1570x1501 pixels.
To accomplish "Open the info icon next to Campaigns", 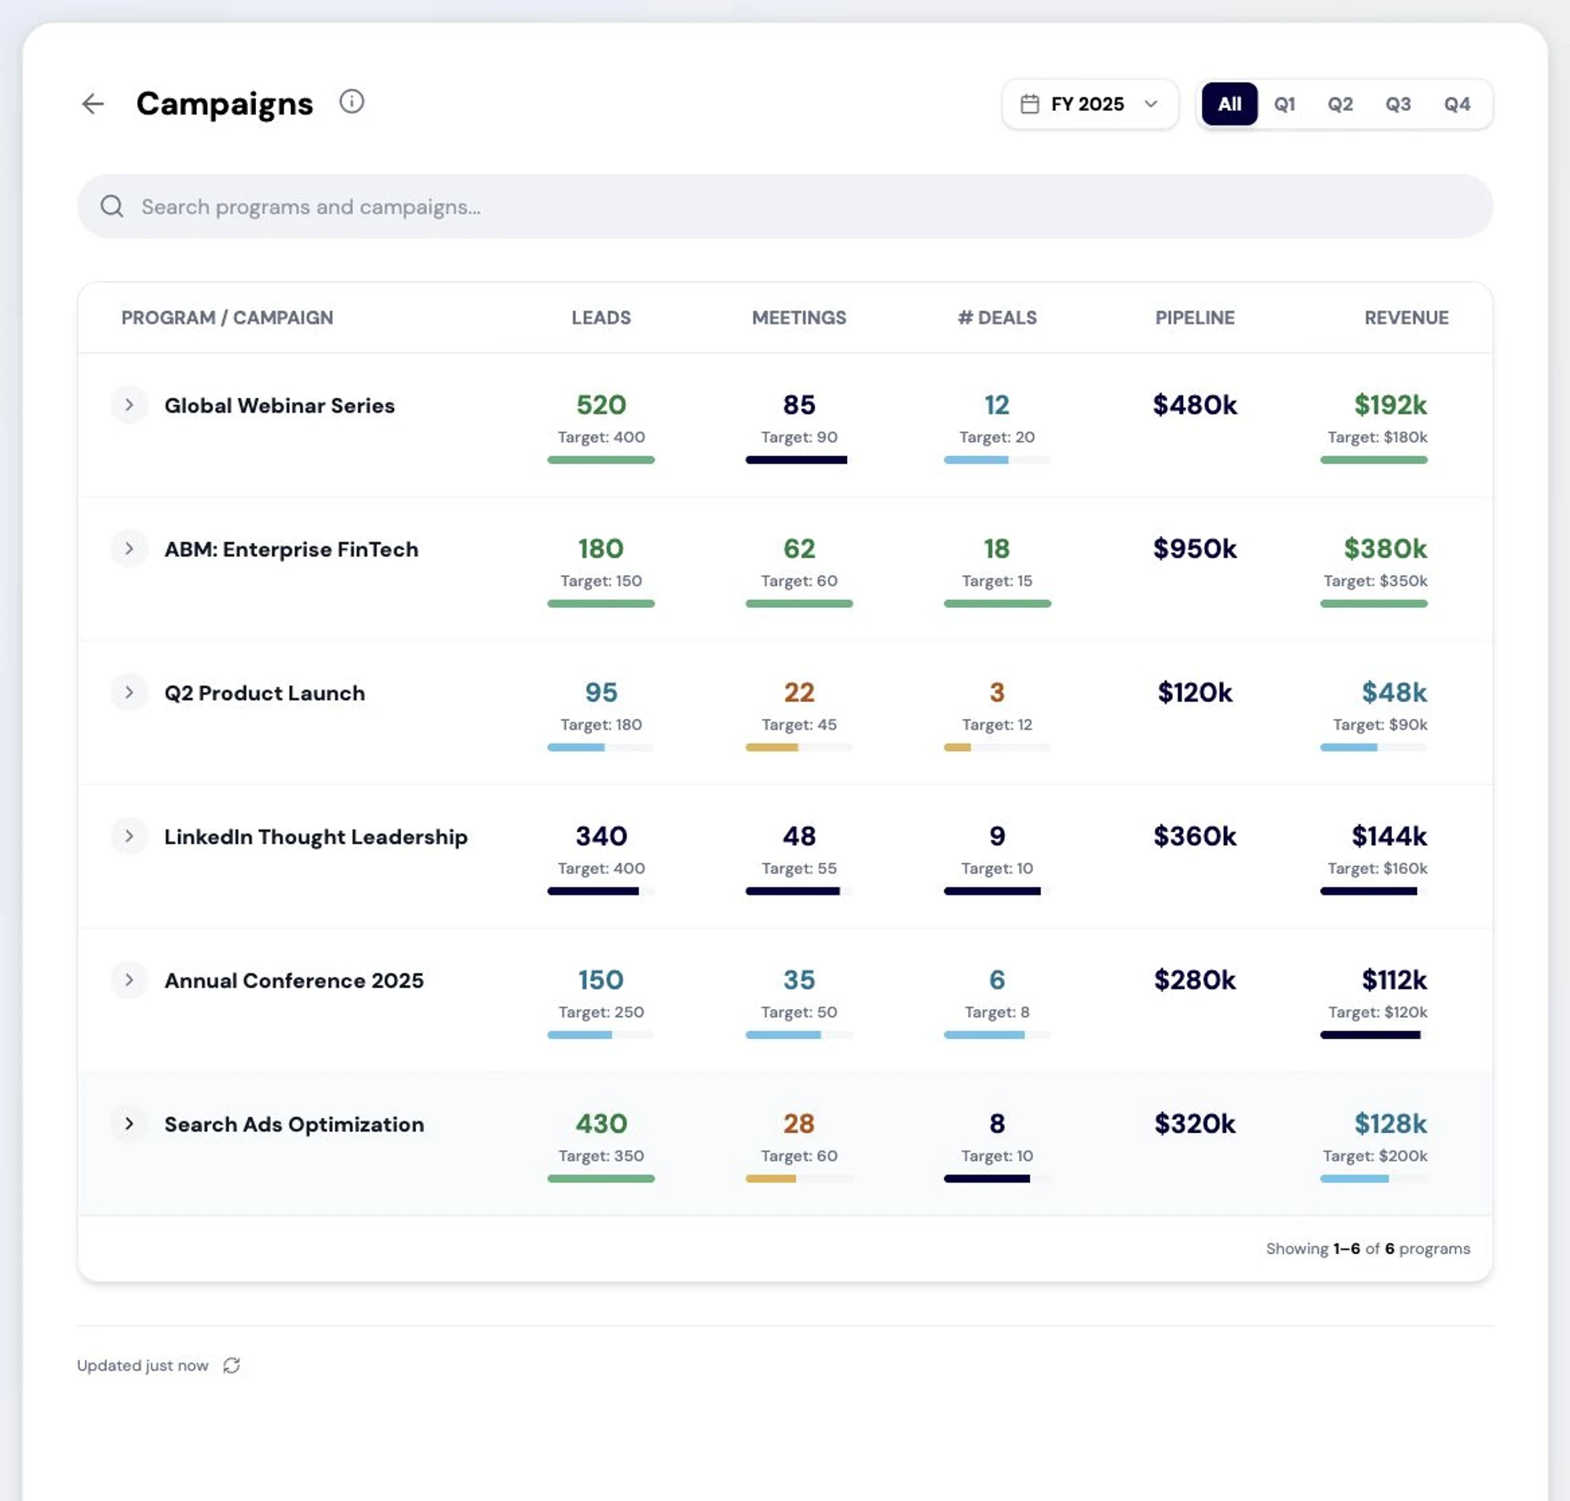I will (x=352, y=102).
